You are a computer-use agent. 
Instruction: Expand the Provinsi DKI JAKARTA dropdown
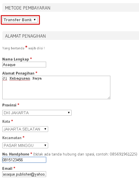[x=37, y=113]
